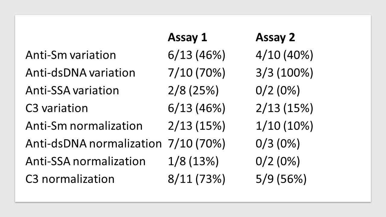This screenshot has height=217, width=386.
Task: Click the 4/10 (40%) value
Action: coord(284,55)
